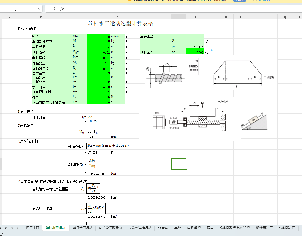Viewport: 302px width, 236px height.
Task: Open the insert function fx icon
Action: point(62,9)
